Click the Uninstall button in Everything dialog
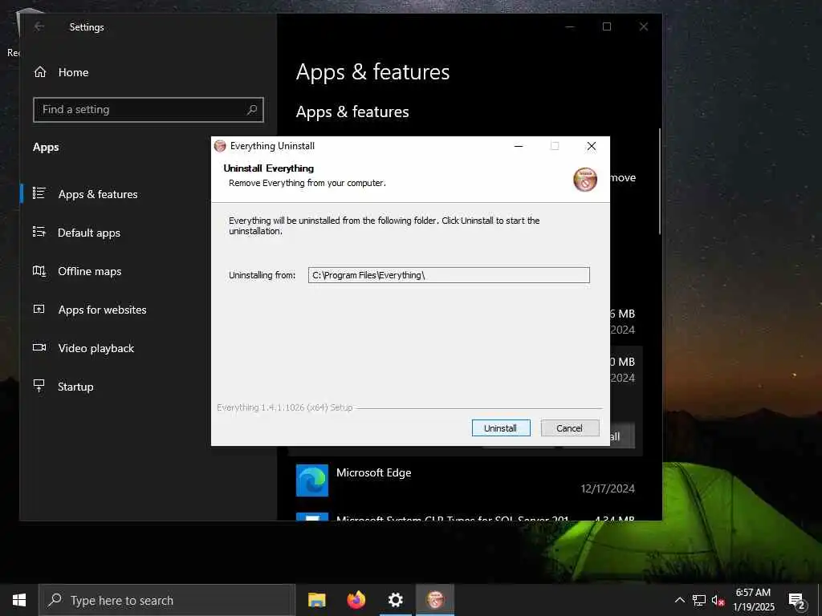This screenshot has width=822, height=616. 501,428
